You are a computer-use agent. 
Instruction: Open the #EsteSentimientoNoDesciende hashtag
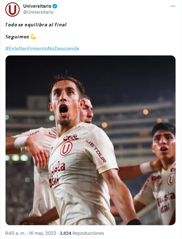click(x=42, y=49)
